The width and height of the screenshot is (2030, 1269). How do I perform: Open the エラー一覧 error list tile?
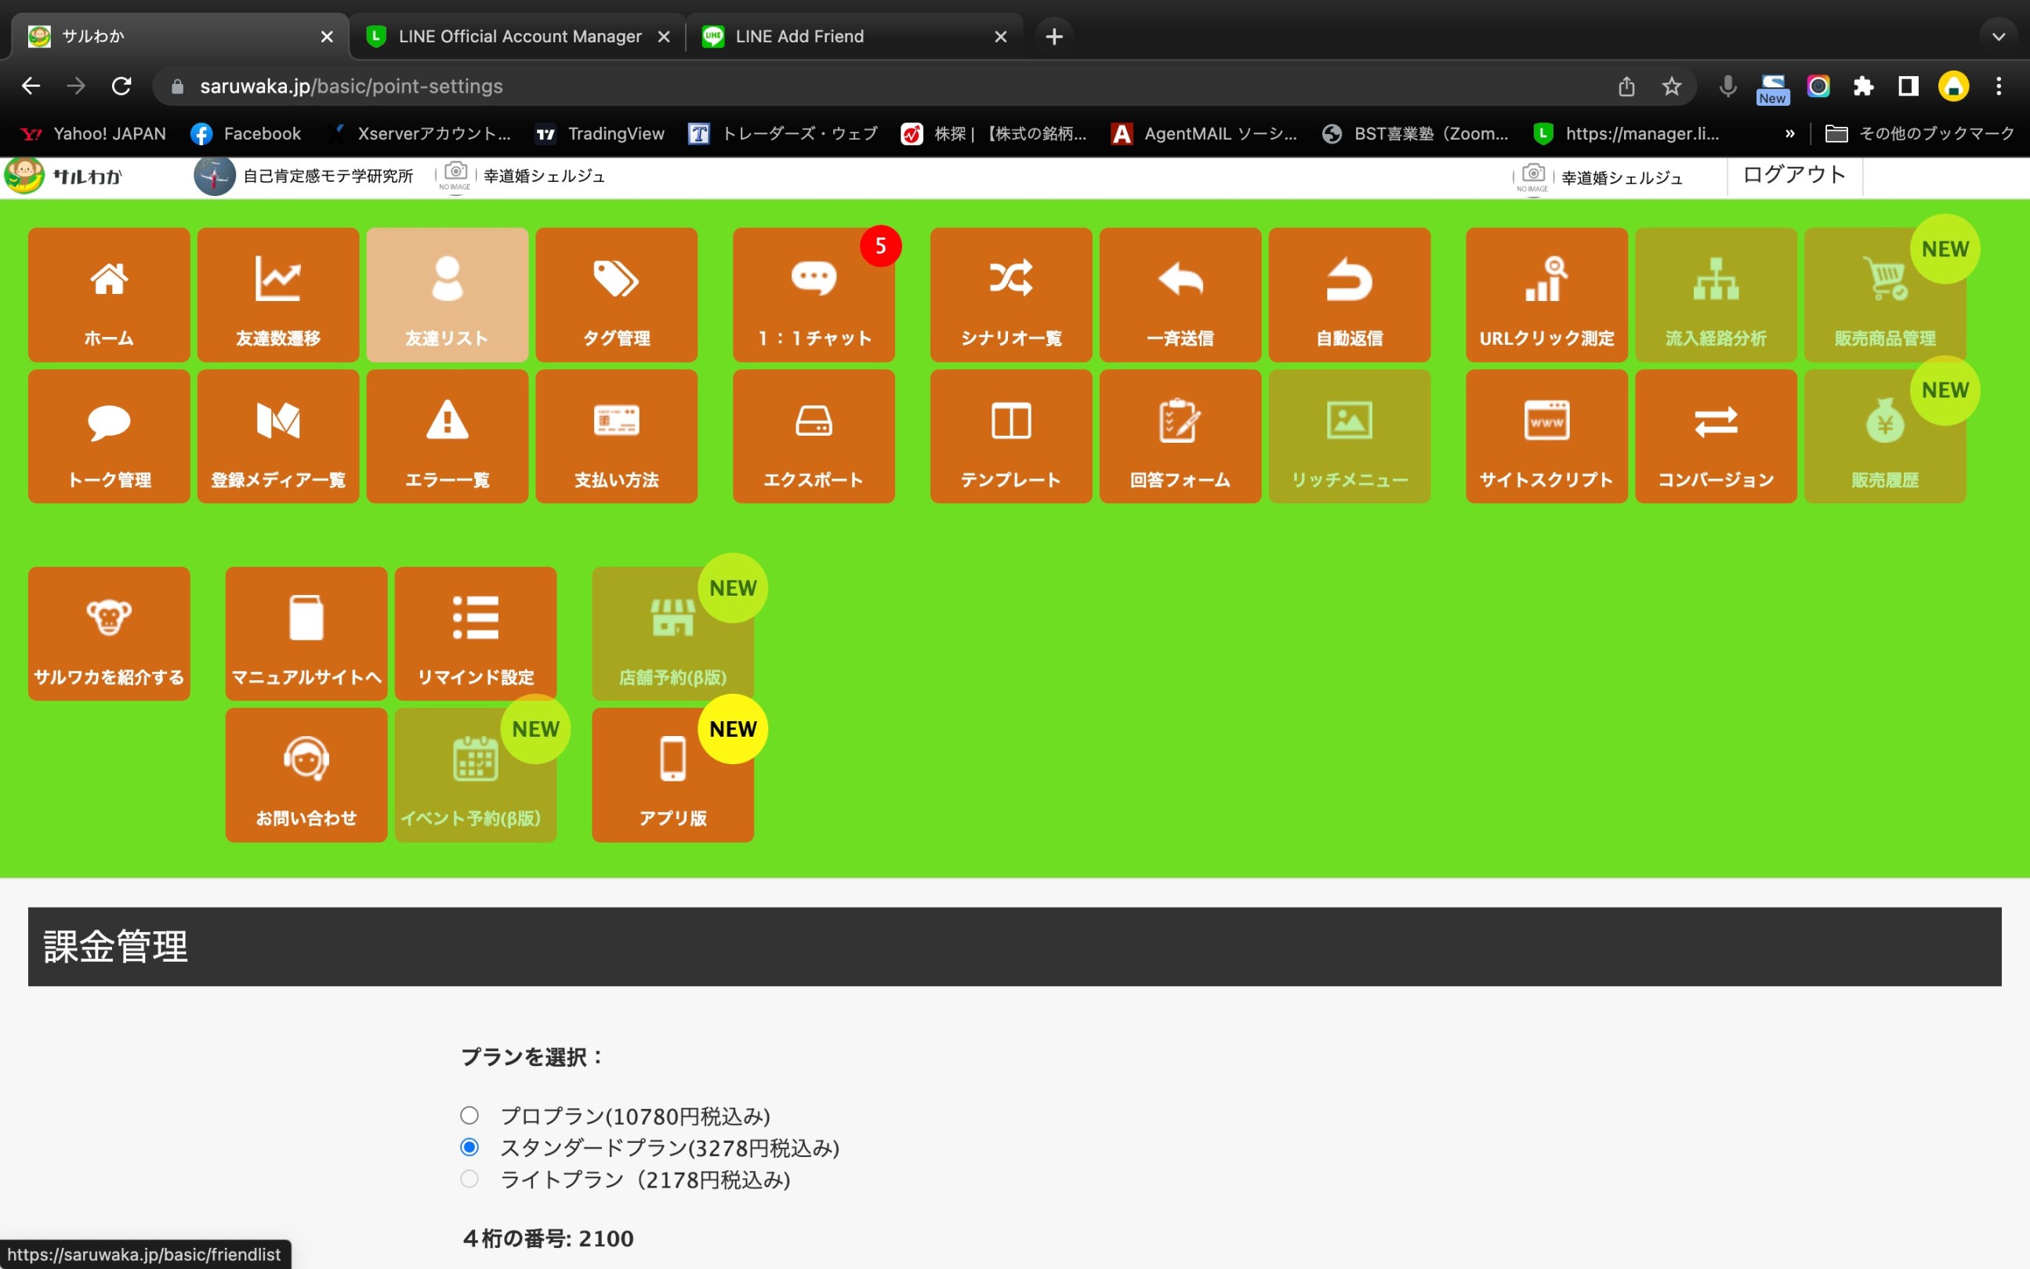tap(448, 437)
